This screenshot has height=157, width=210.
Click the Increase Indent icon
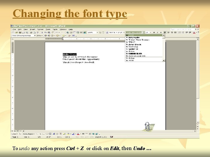190,33
